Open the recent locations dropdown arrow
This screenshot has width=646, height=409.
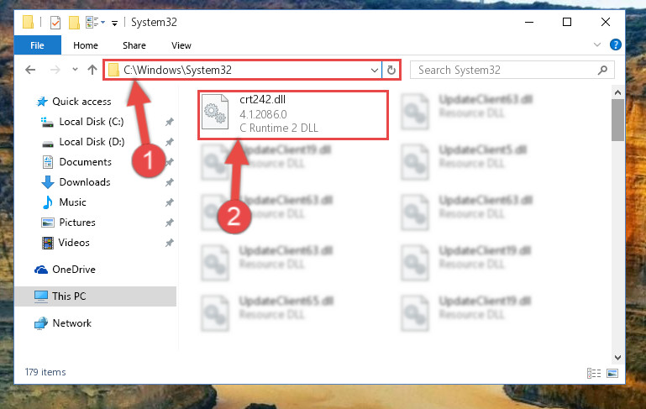pos(75,69)
